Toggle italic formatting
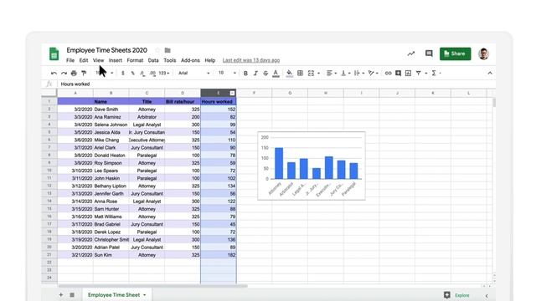Screen dimensions: 536x301 pos(255,73)
